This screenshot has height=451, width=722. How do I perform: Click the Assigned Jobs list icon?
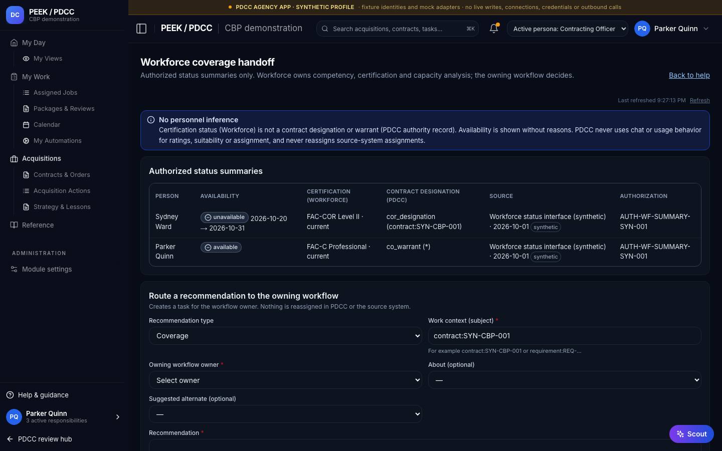(26, 93)
